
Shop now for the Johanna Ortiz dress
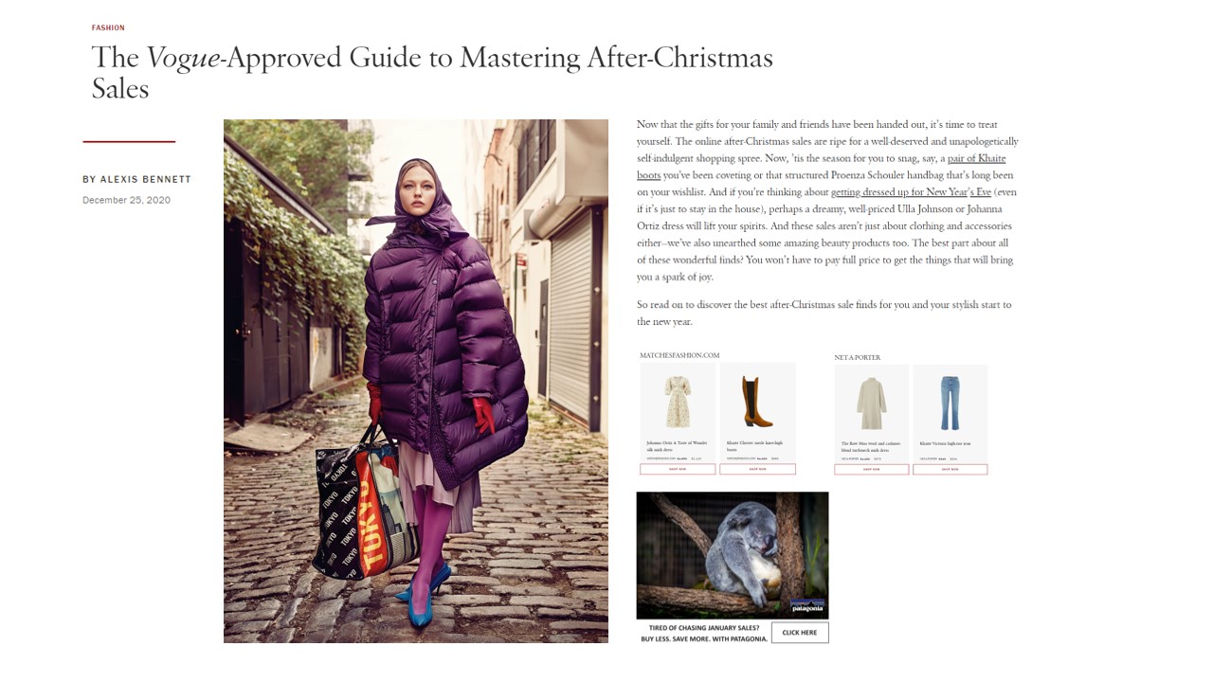click(678, 469)
